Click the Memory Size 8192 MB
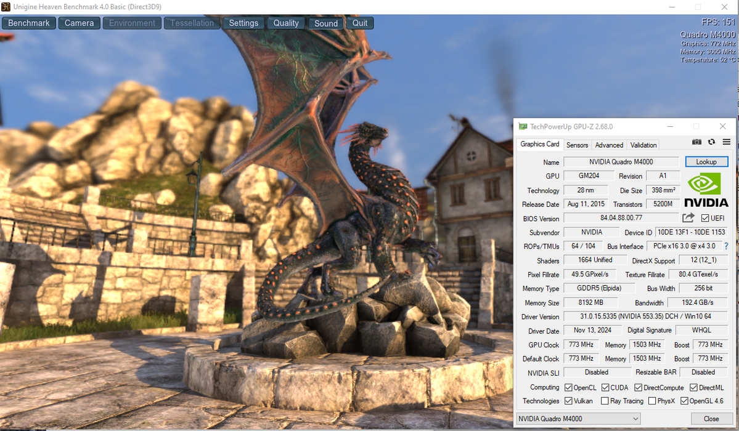Image resolution: width=739 pixels, height=431 pixels. click(x=590, y=302)
